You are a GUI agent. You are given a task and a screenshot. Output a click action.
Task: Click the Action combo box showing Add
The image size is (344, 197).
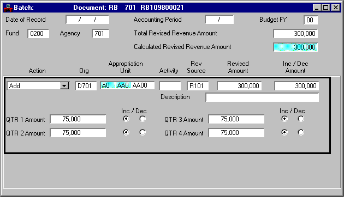coord(38,85)
